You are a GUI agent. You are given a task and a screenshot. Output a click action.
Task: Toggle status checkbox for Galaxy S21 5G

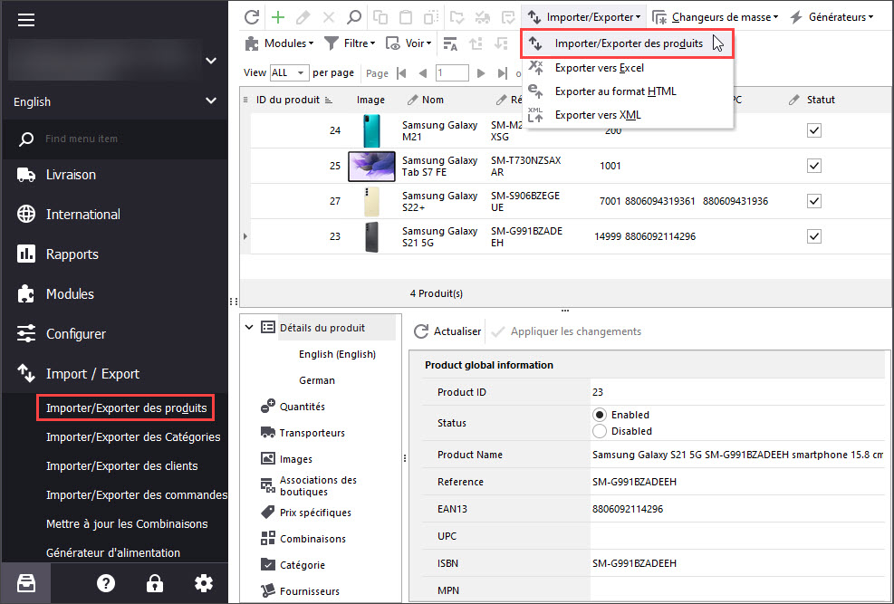[x=814, y=236]
